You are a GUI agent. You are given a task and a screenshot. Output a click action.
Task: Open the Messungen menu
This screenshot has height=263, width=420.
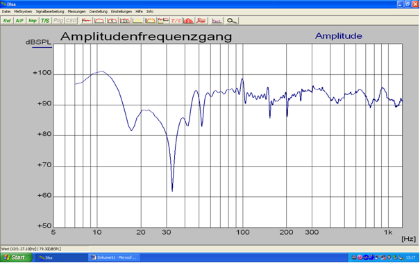click(x=76, y=12)
